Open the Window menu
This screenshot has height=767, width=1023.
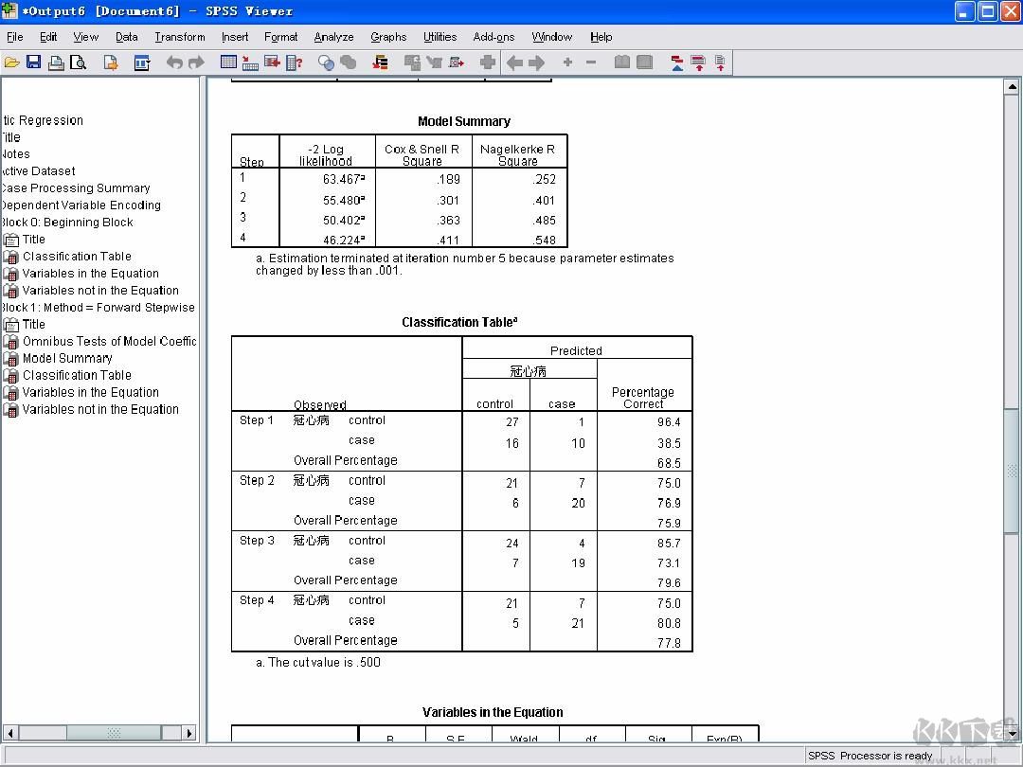[x=552, y=37]
